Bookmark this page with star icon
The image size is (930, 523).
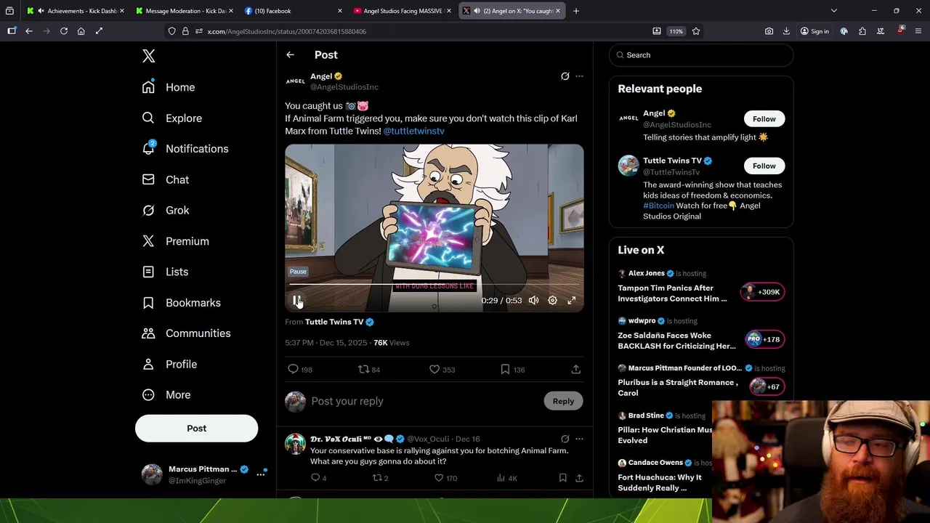696,31
